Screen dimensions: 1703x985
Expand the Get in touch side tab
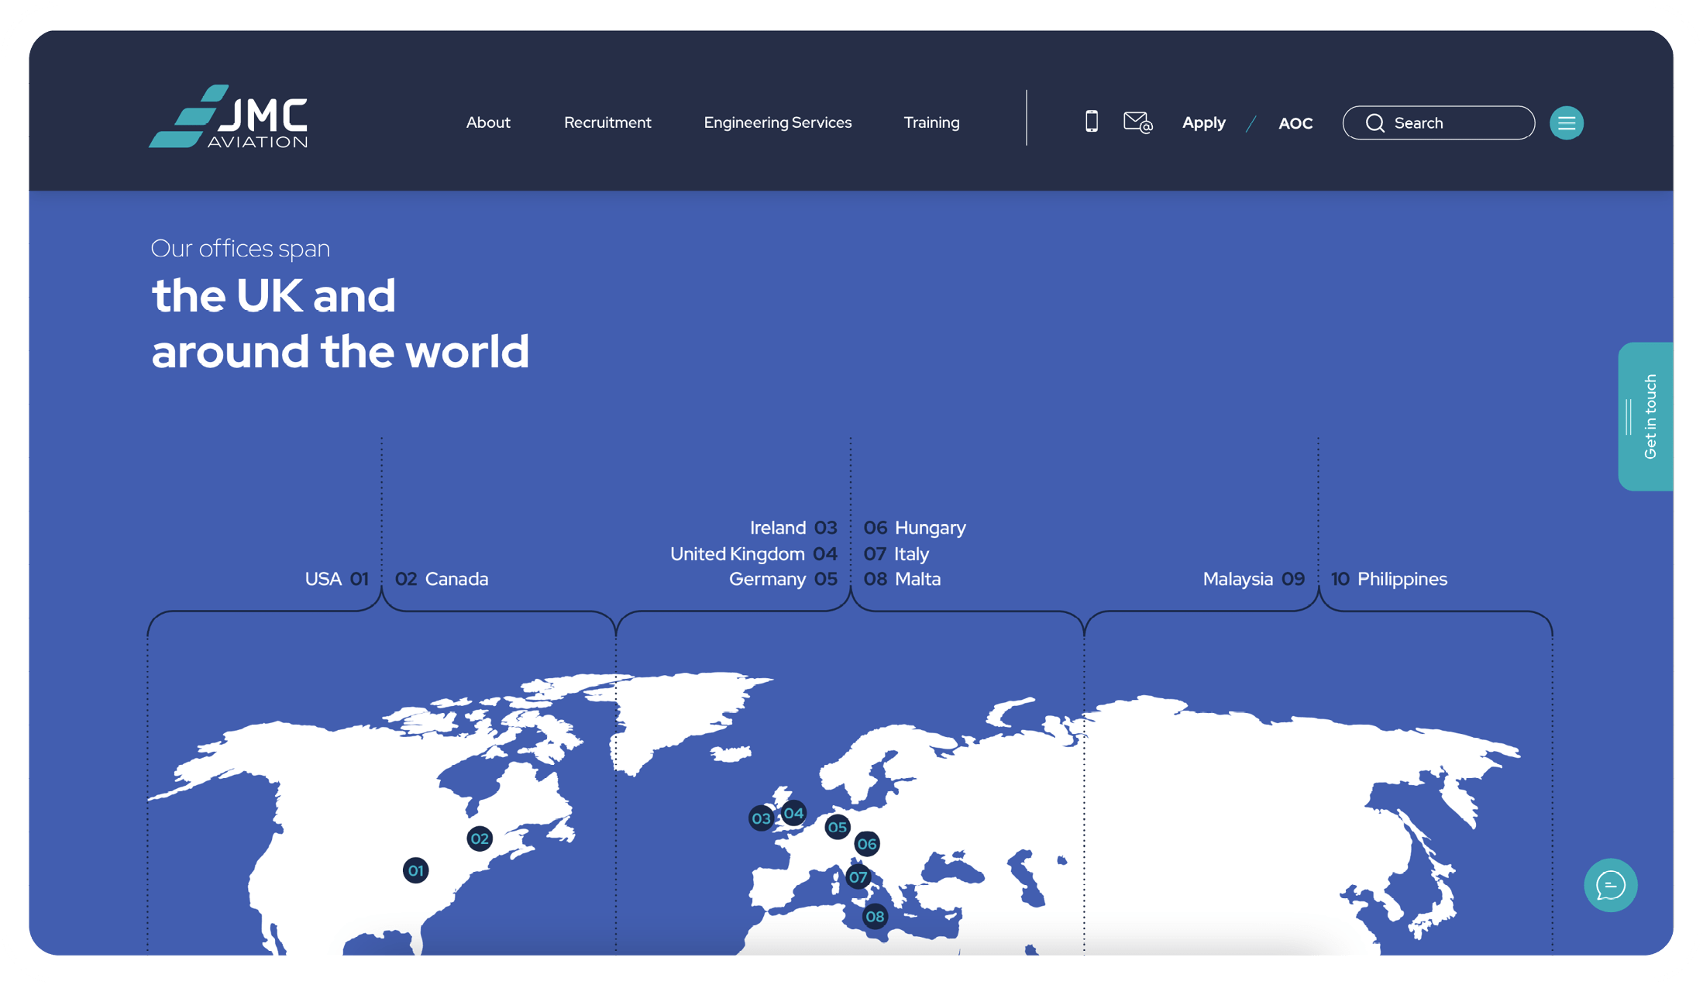point(1647,417)
